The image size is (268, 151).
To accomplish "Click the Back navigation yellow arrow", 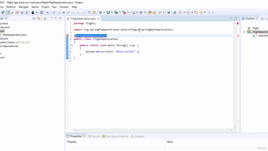I will (x=201, y=12).
